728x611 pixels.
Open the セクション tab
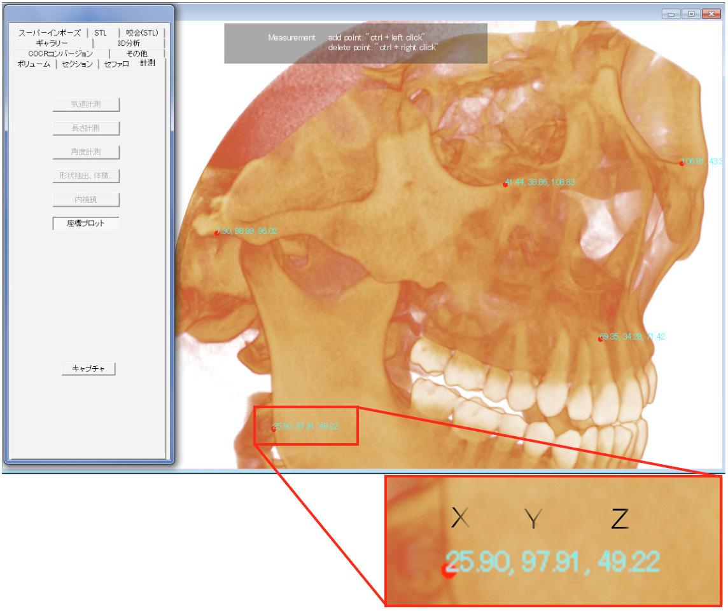[x=78, y=64]
